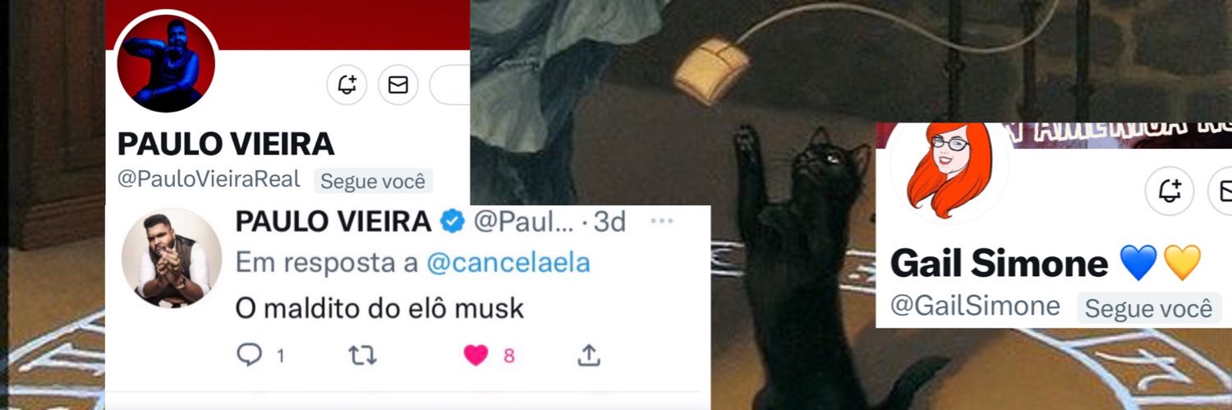Viewport: 1232px width, 410px height.
Task: Click the reply speech bubble icon on the tweet
Action: point(249,355)
